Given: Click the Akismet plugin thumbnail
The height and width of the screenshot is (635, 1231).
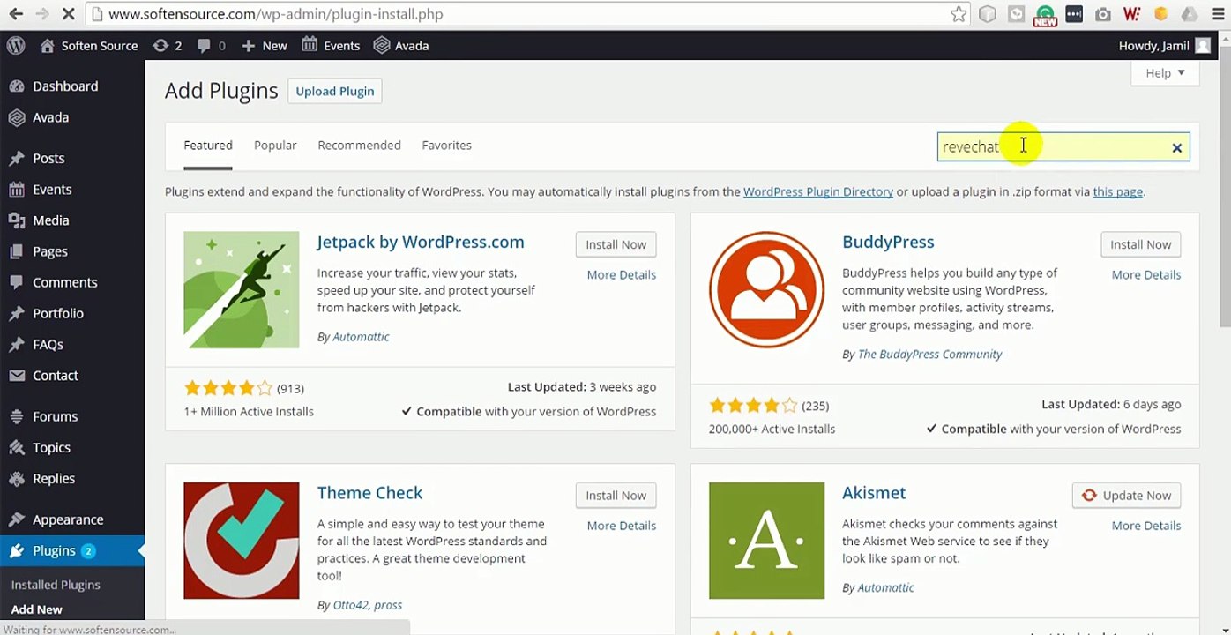Looking at the screenshot, I should (x=767, y=541).
